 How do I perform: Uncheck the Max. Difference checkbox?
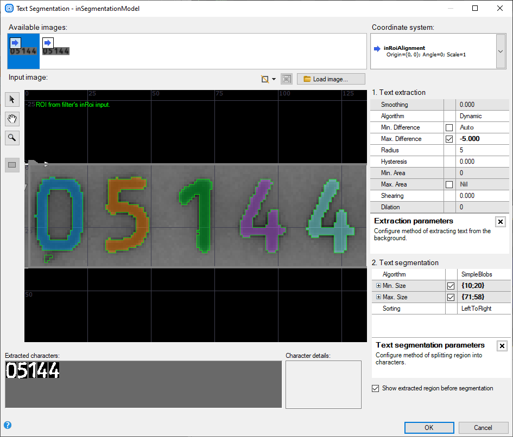click(x=449, y=139)
